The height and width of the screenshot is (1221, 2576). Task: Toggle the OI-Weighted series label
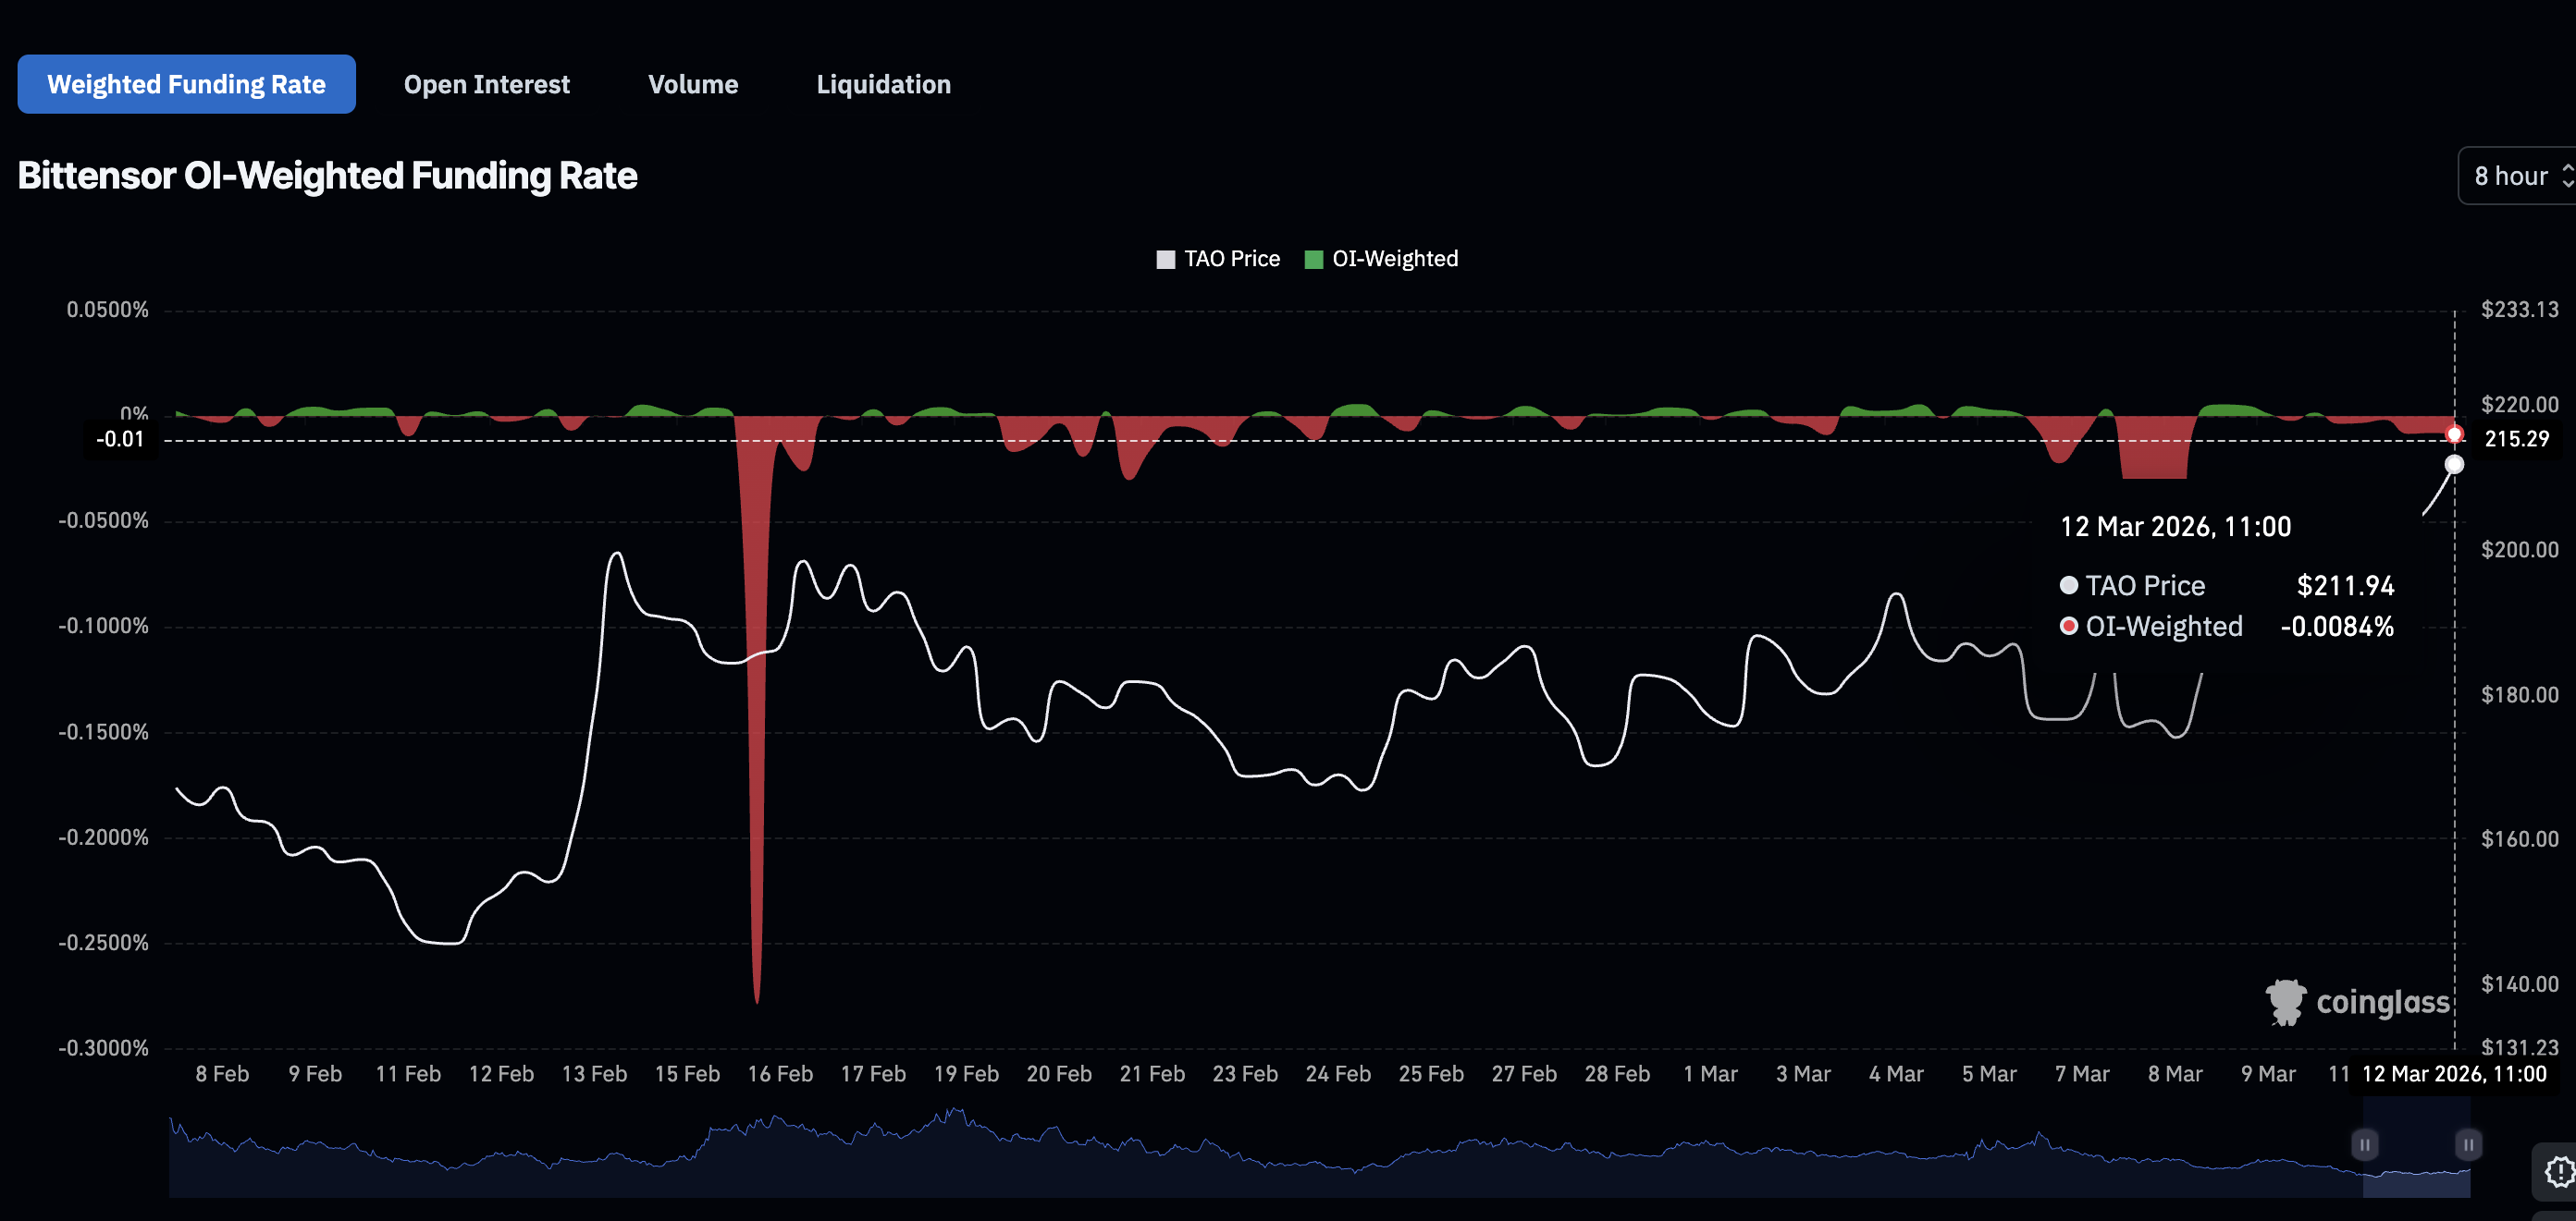[x=1394, y=259]
